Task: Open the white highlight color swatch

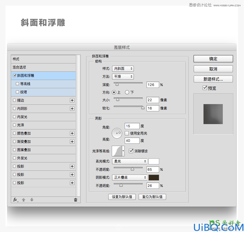Action: coord(154,161)
